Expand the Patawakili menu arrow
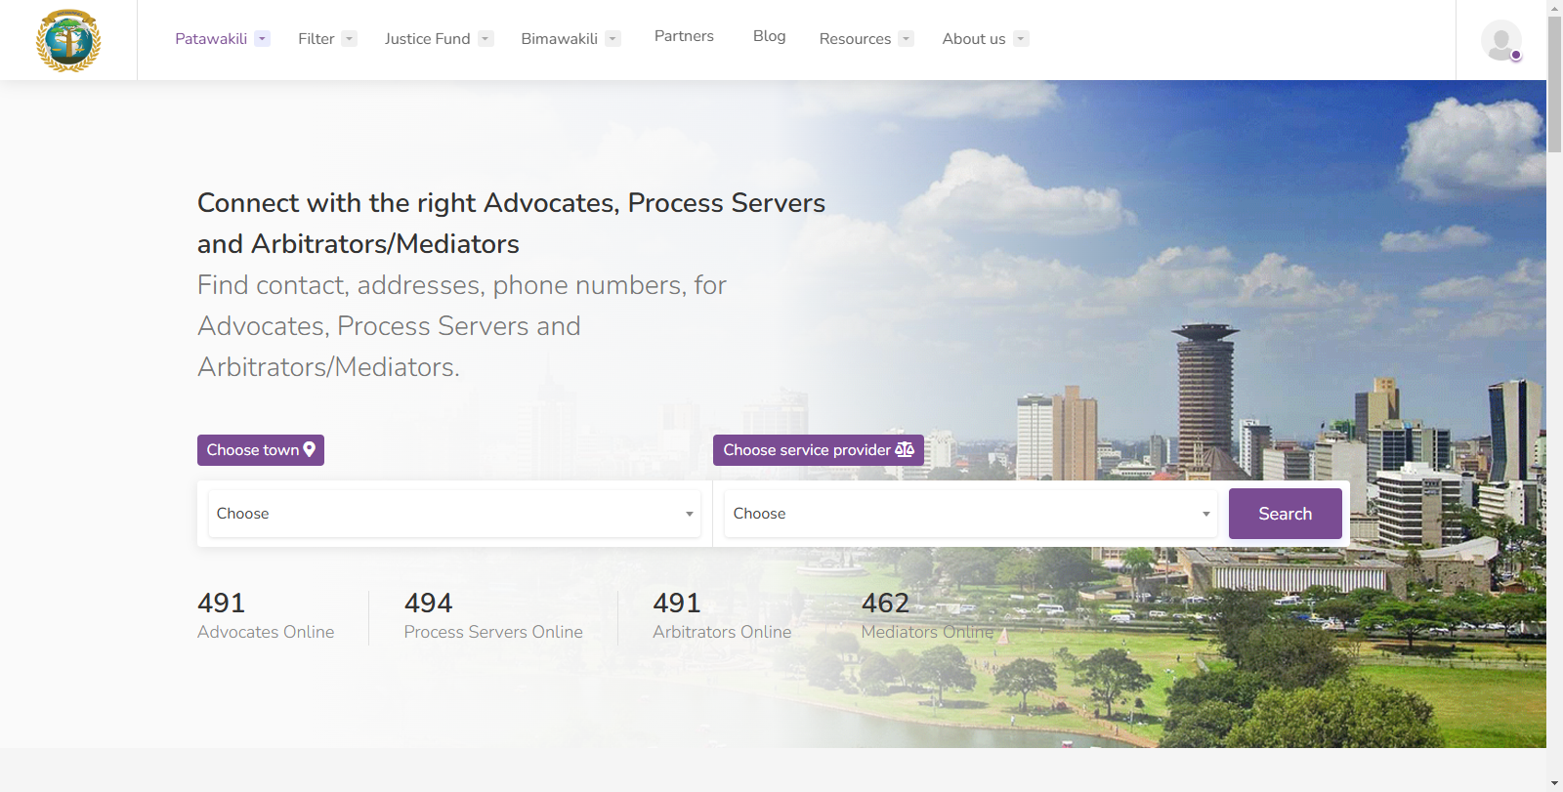1563x792 pixels. (x=262, y=39)
